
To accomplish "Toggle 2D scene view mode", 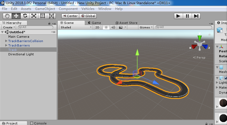I will (97, 27).
